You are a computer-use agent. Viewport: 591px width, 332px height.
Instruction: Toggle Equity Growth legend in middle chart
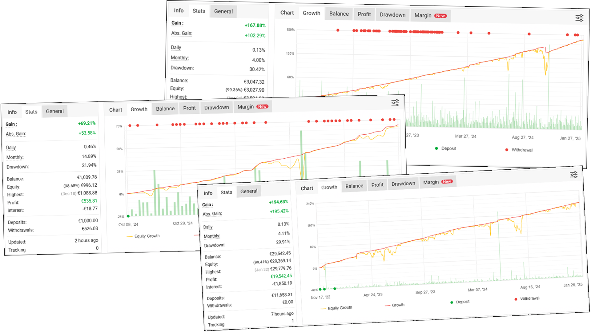(x=143, y=236)
